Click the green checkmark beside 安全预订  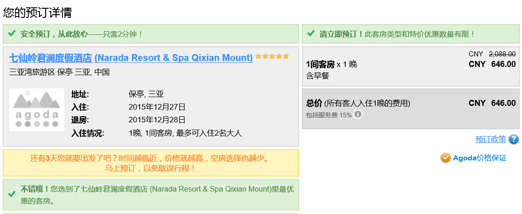click(x=12, y=34)
